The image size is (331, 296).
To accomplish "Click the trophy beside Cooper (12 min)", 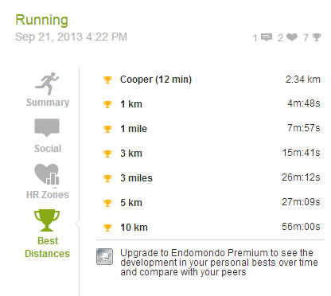I will click(107, 80).
